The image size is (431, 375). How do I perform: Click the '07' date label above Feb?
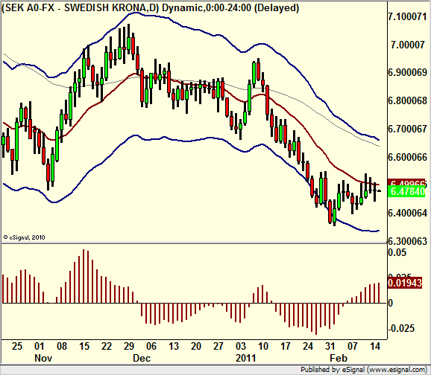(353, 347)
